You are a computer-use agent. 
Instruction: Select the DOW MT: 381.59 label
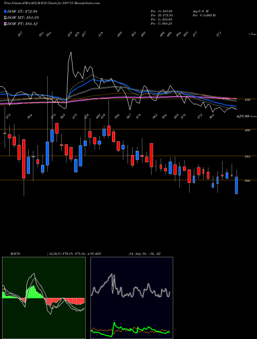[x=23, y=17]
